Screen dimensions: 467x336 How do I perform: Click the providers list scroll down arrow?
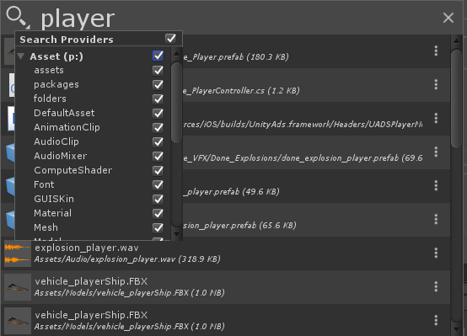(176, 234)
